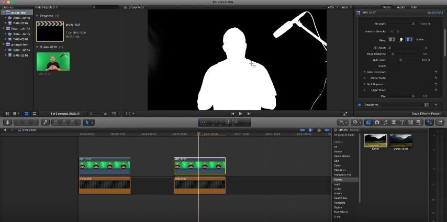Open the Photos browser camera icon
The width and height of the screenshot is (447, 222).
pos(377,123)
